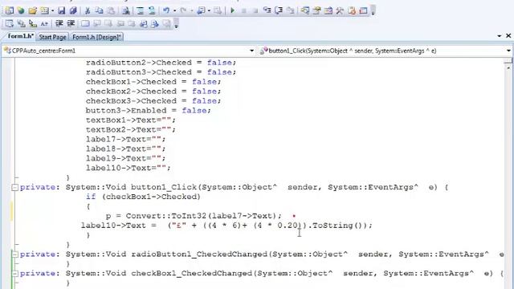Open the Object Browser icon
514x289 pixels.
[328, 10]
